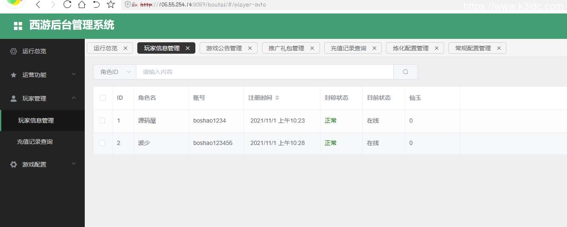
Task: Click the 角色名 column header
Action: 147,98
